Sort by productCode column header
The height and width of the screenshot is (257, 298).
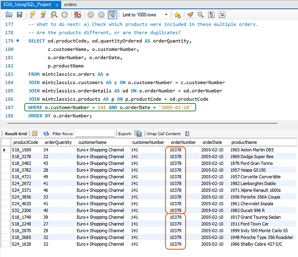click(26, 142)
